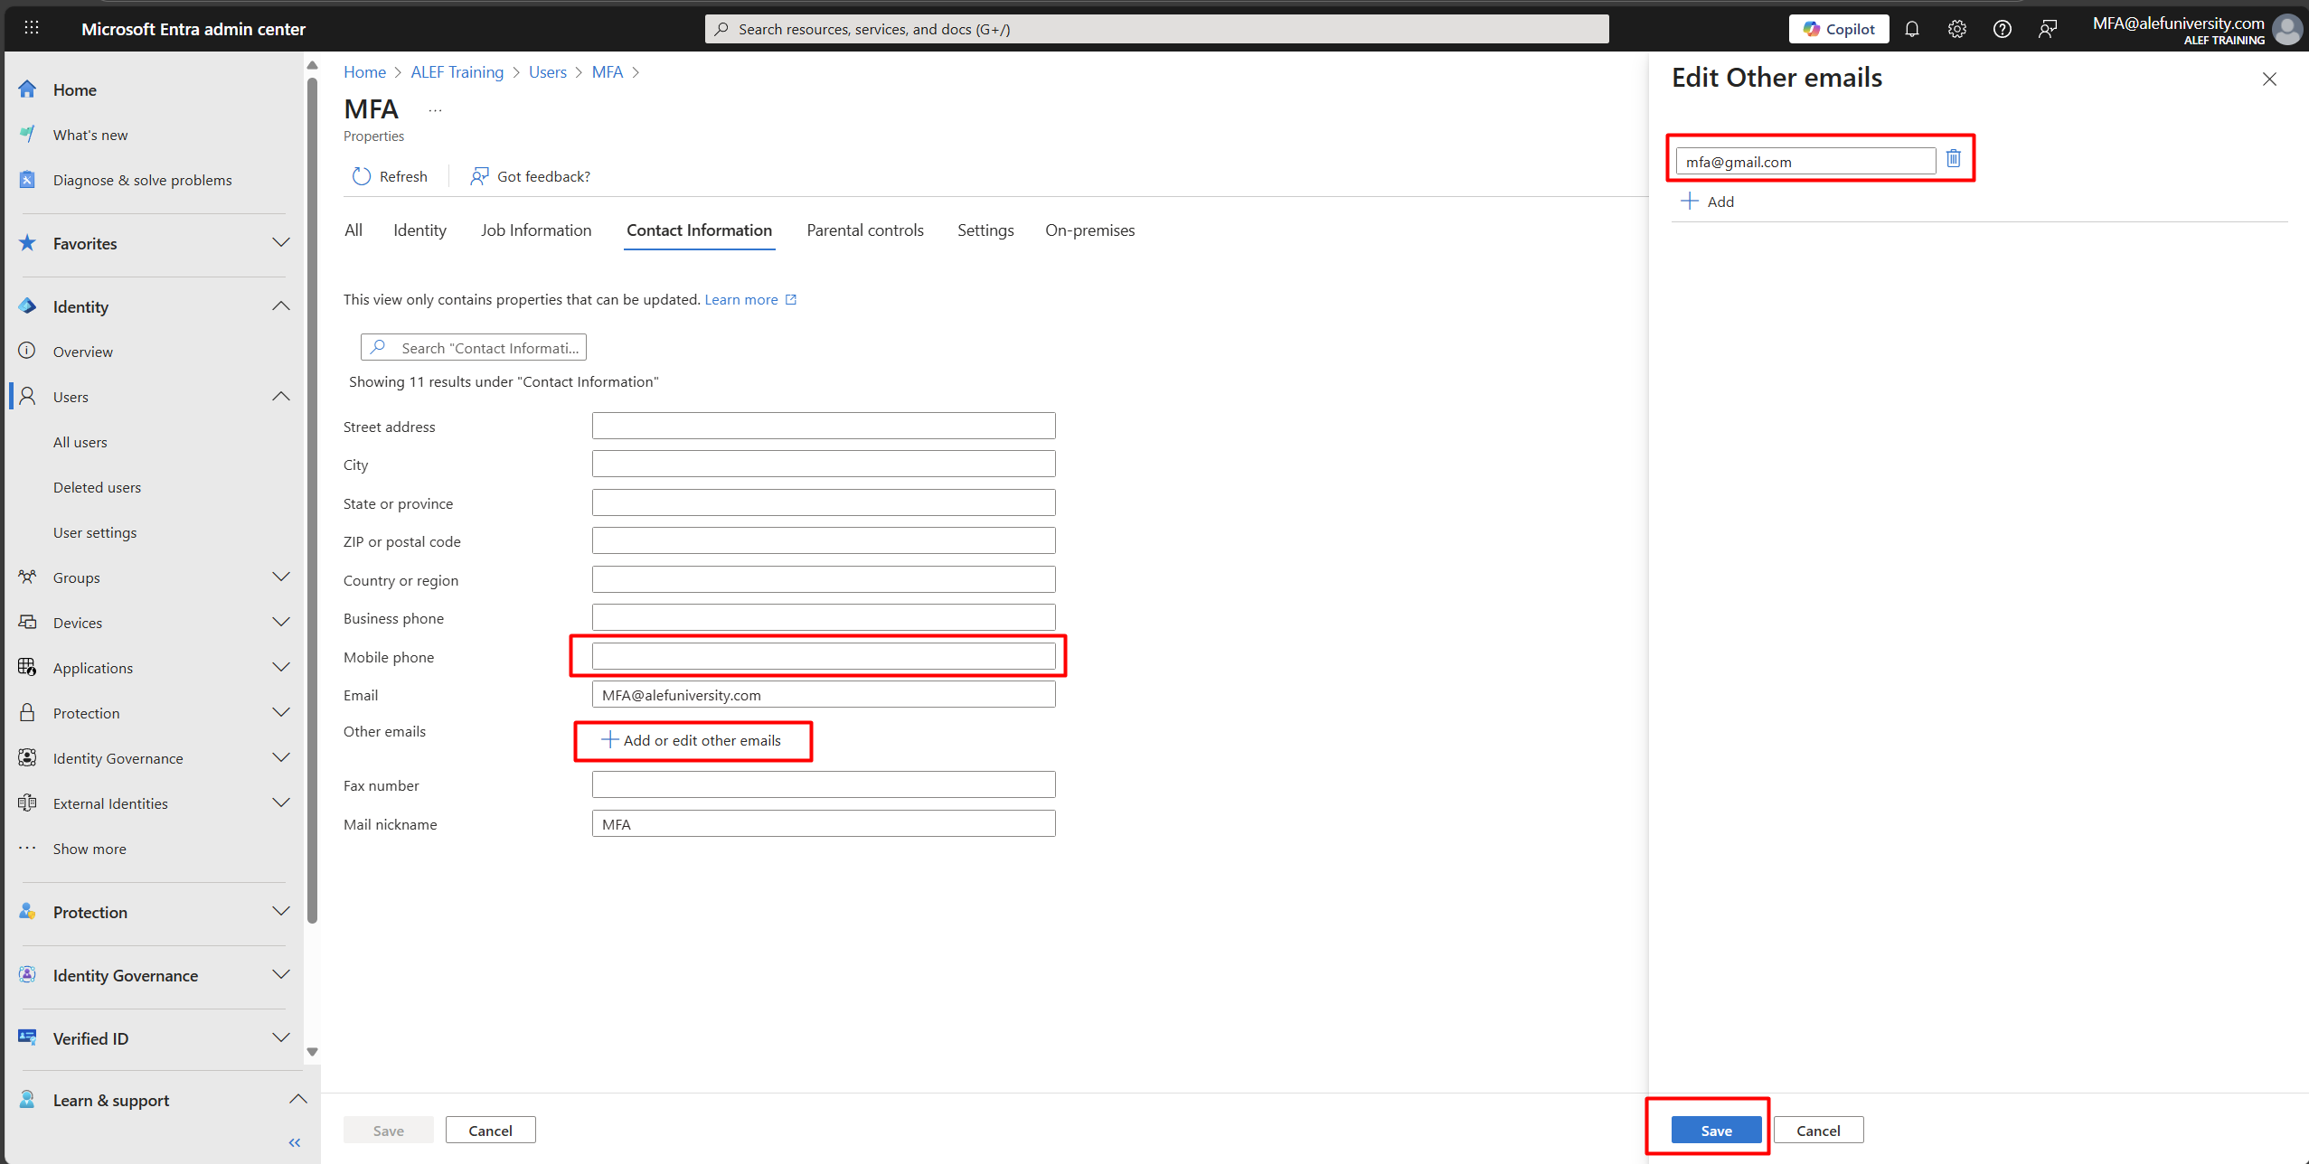Viewport: 2309px width, 1164px height.
Task: Click the Search Contact Information box
Action: click(474, 347)
